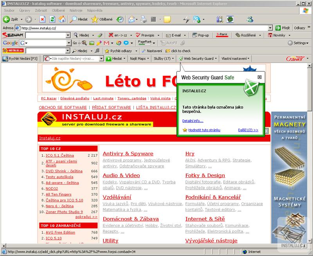313x256 pixels.
Task: Click the Permanentní Magnety advertisement banner
Action: 289,177
